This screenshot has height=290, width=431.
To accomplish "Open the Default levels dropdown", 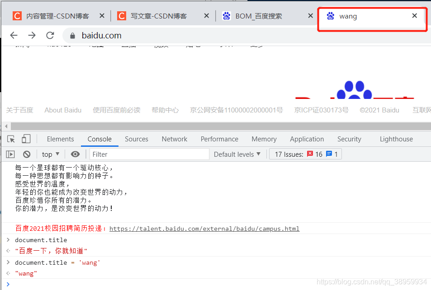I will [x=237, y=154].
